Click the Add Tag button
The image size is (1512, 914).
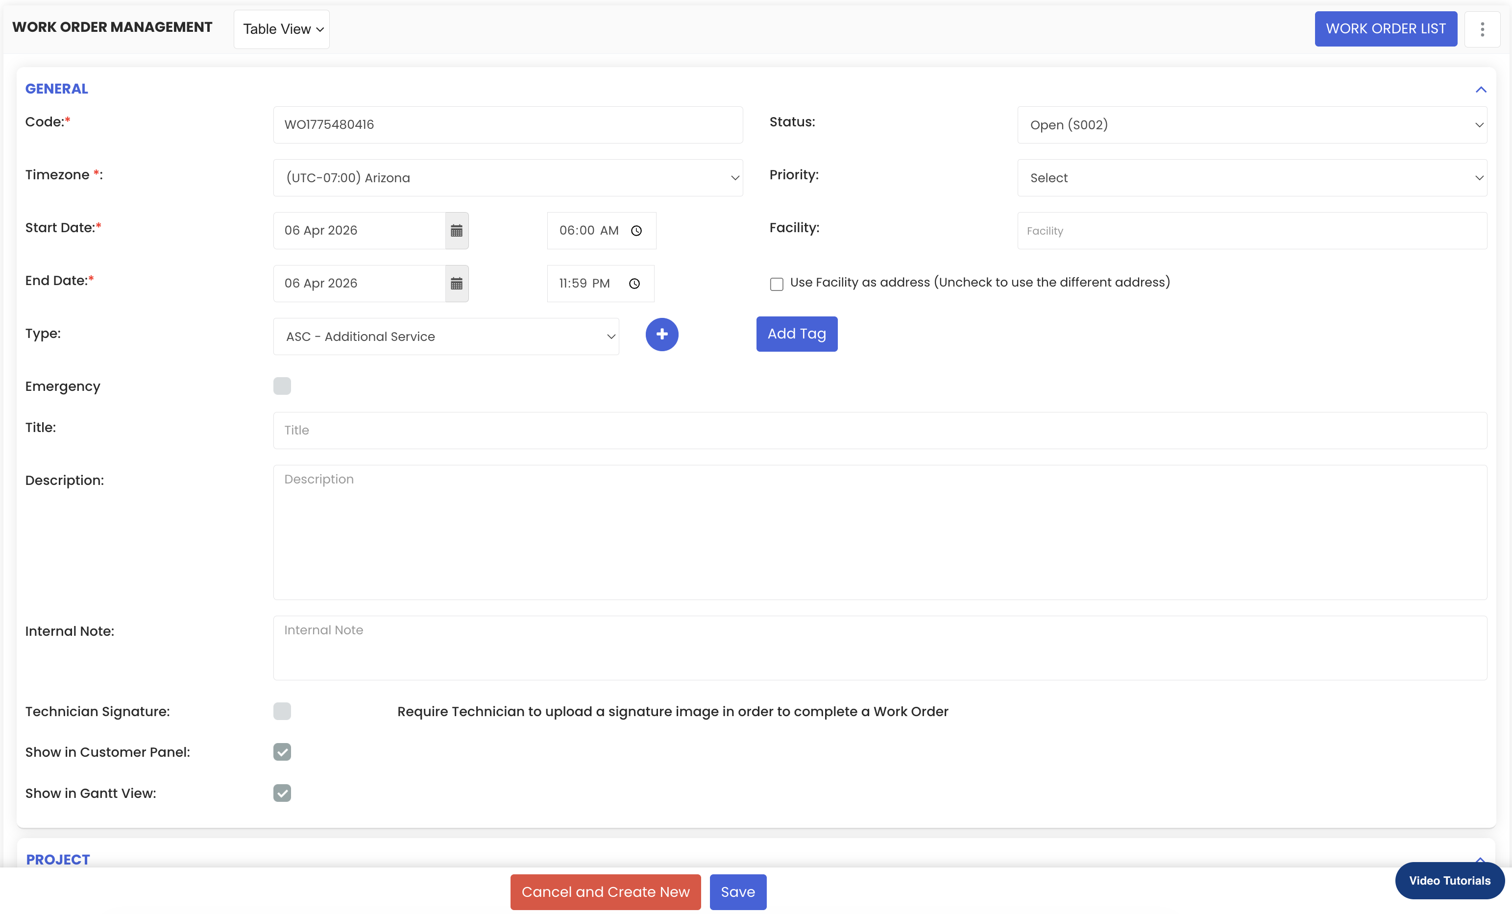point(797,335)
